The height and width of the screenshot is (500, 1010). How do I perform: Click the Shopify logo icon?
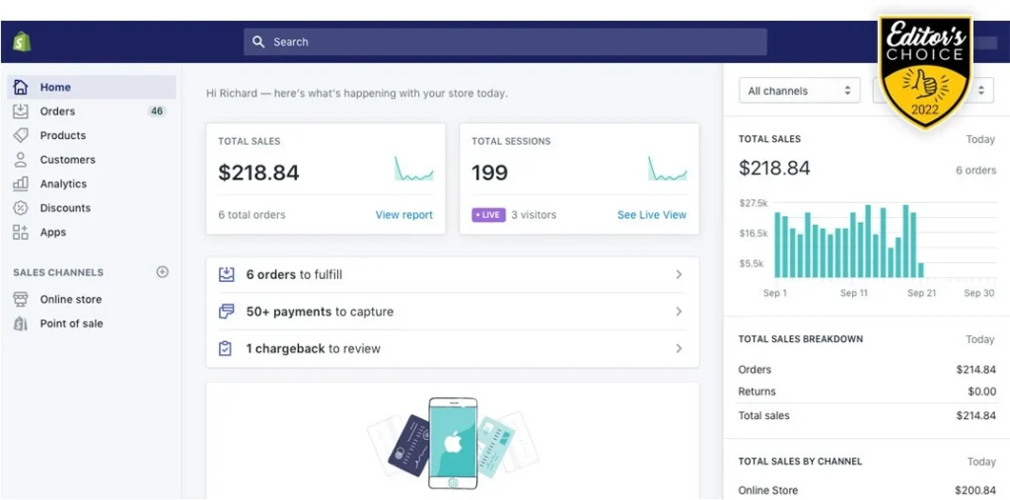click(x=22, y=41)
